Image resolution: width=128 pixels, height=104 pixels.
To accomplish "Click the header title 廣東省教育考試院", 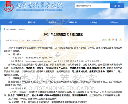I will 39,5.
